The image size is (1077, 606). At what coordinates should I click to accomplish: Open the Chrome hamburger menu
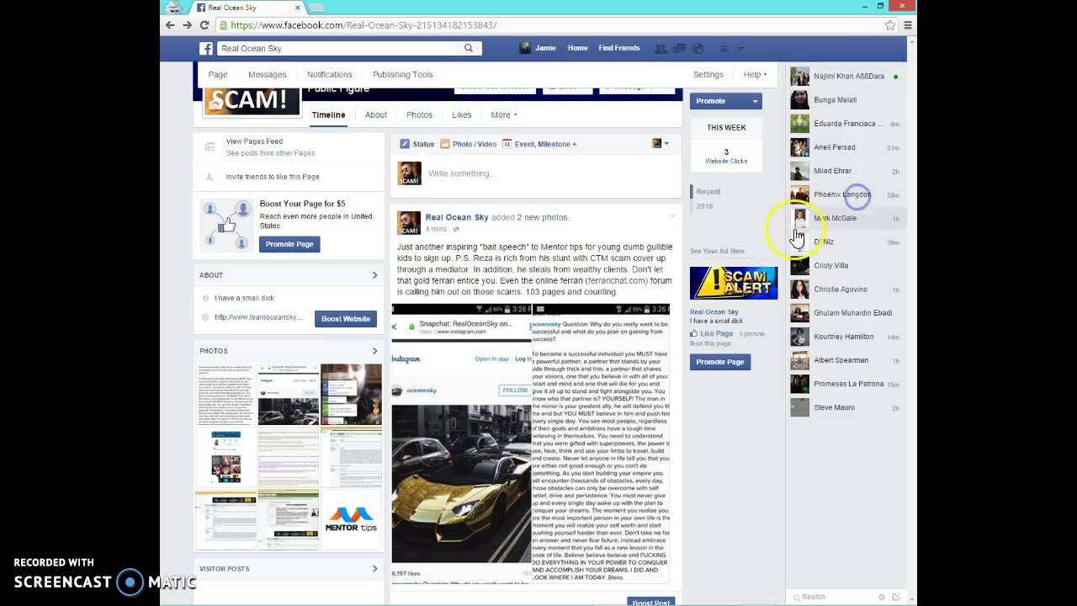pyautogui.click(x=907, y=25)
